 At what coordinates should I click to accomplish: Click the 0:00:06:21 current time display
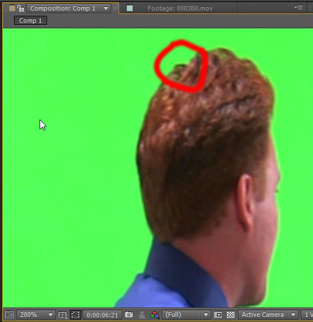click(x=102, y=315)
